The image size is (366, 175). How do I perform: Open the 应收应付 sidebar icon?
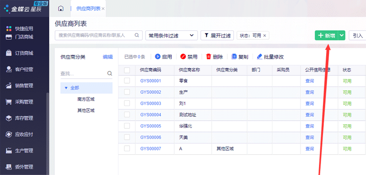[9, 134]
